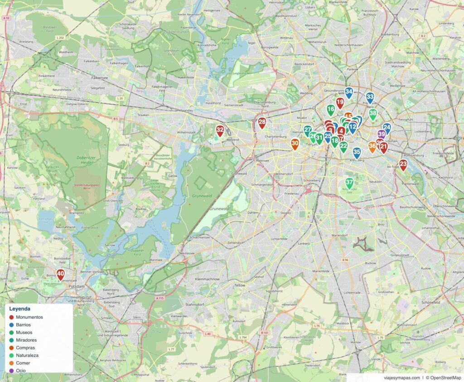464x382 pixels.
Task: Open the viajesymapas.com link
Action: [x=402, y=378]
